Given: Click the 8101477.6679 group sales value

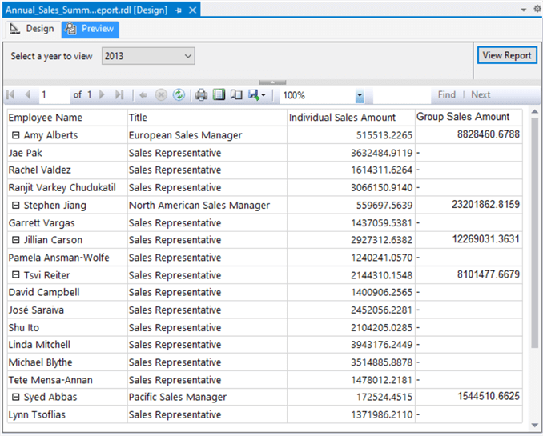Looking at the screenshot, I should tap(489, 274).
